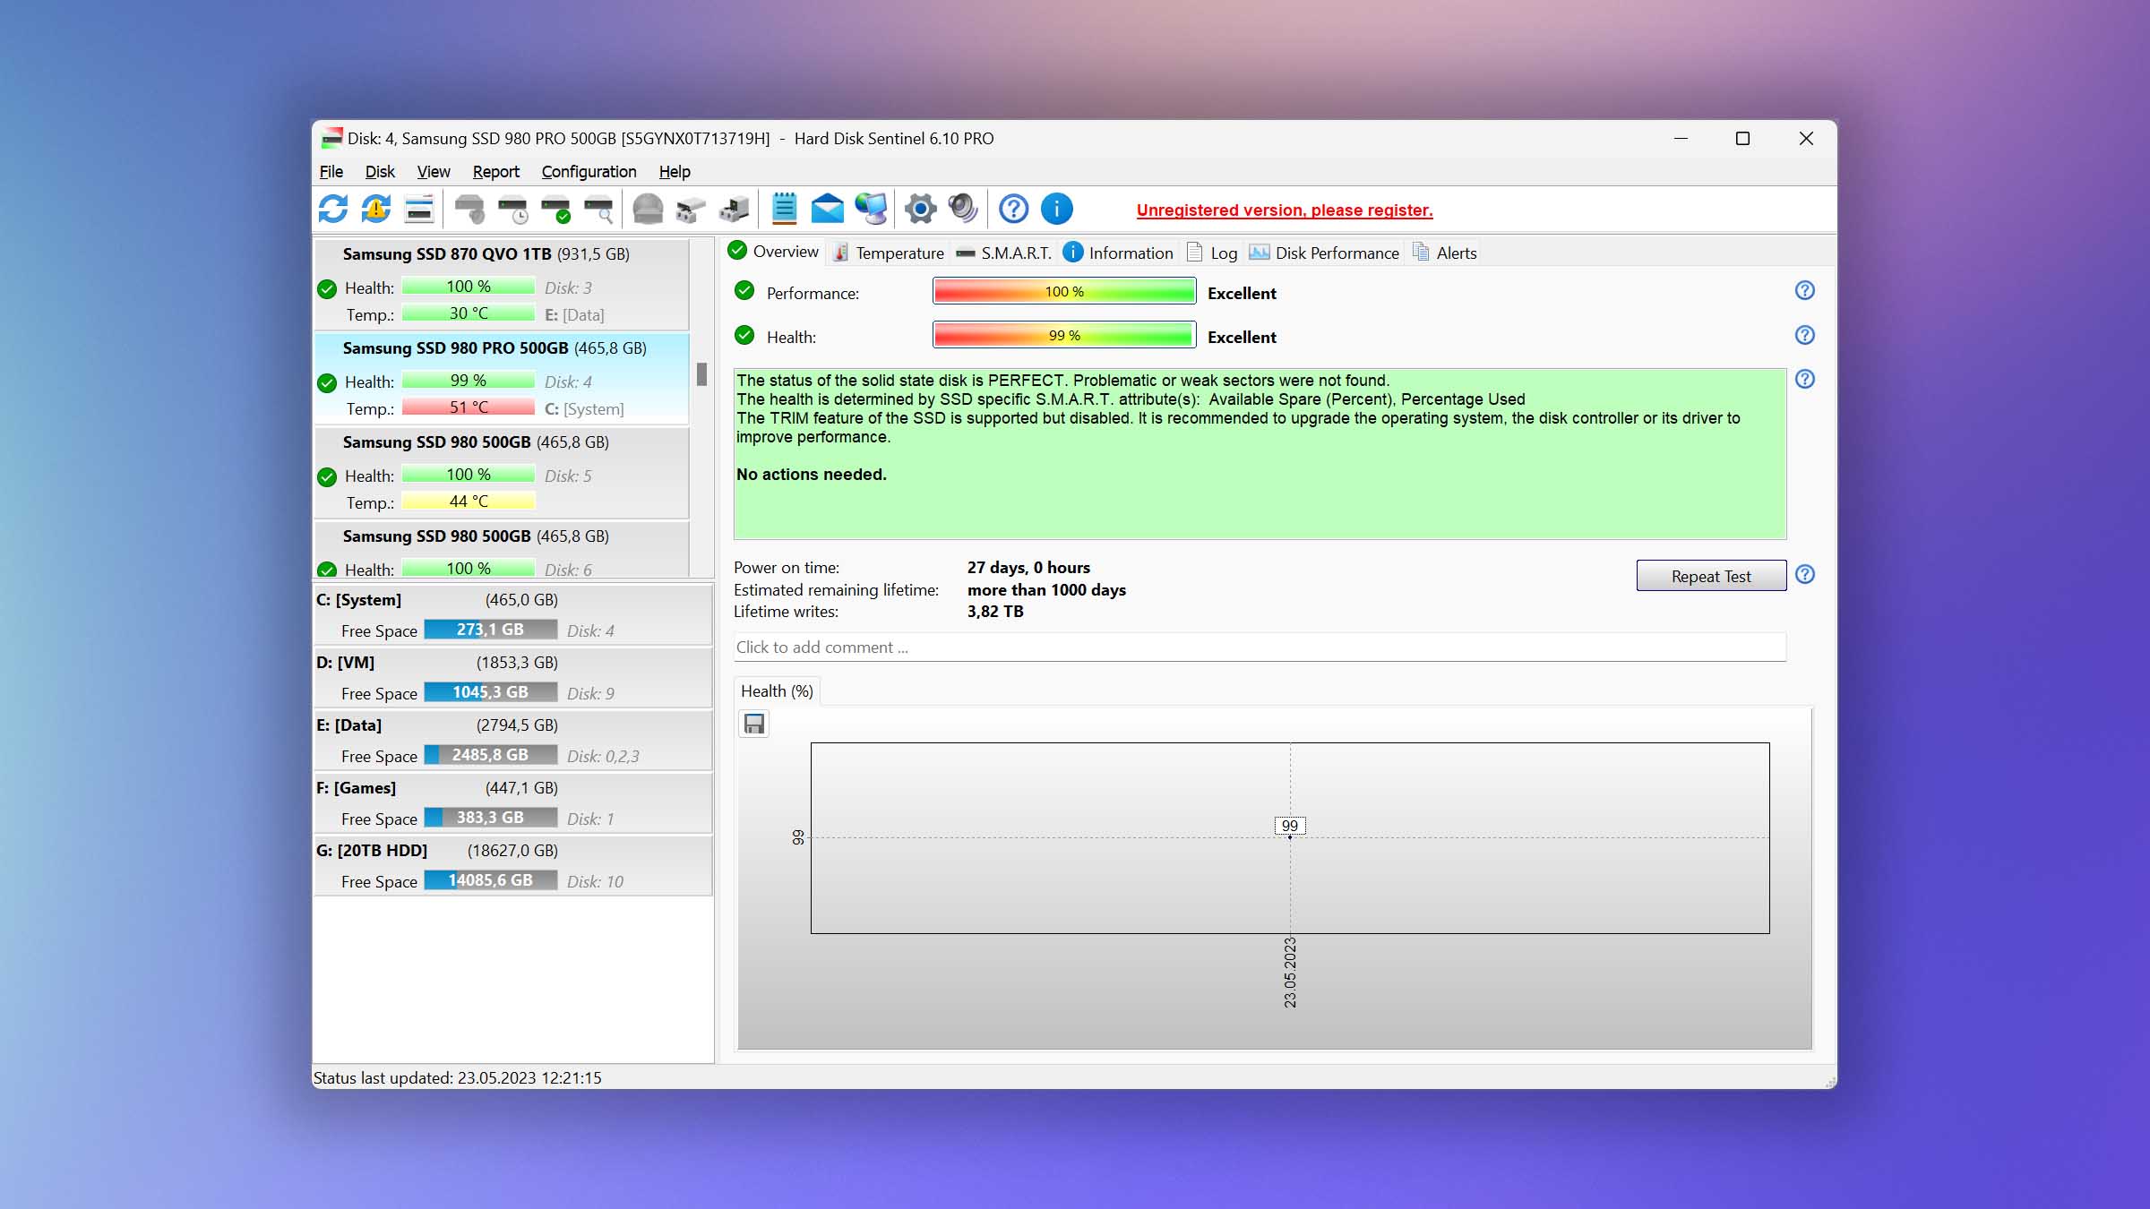Click the comment field 'Click to add comment'
The height and width of the screenshot is (1209, 2150).
click(x=1260, y=647)
